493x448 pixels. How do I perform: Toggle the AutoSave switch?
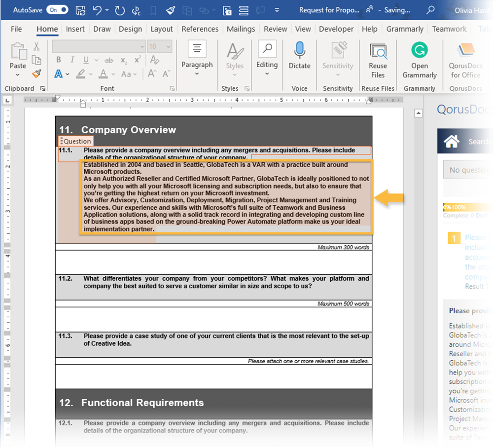click(x=57, y=10)
